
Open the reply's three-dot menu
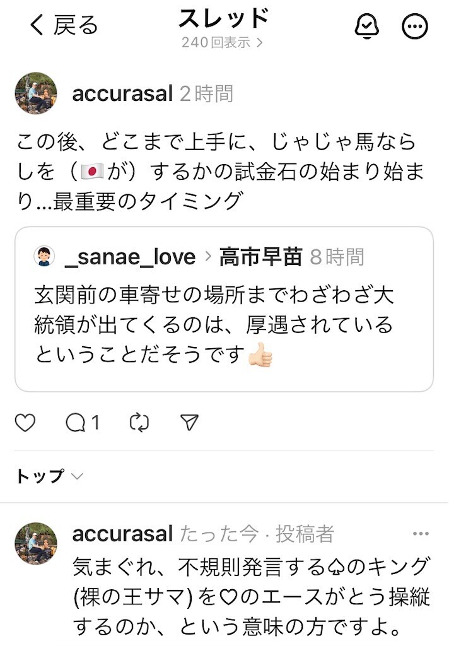click(x=421, y=534)
